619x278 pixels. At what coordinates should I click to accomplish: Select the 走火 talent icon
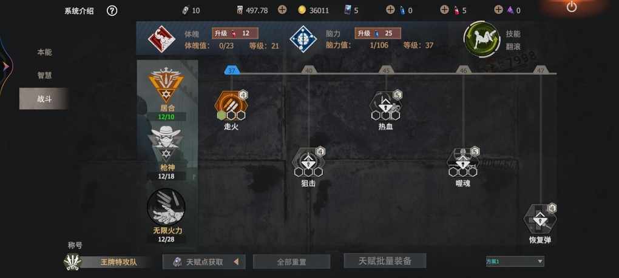pyautogui.click(x=231, y=105)
